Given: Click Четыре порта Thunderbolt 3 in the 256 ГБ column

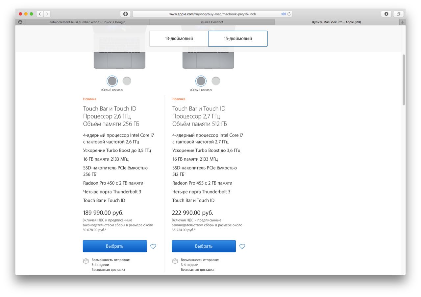Looking at the screenshot, I should pyautogui.click(x=112, y=192).
